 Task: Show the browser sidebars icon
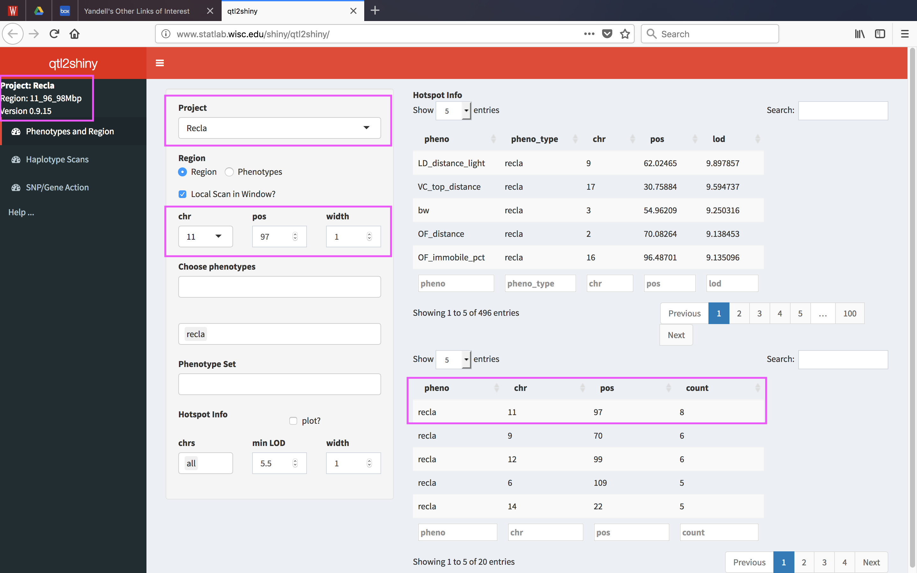pyautogui.click(x=880, y=34)
